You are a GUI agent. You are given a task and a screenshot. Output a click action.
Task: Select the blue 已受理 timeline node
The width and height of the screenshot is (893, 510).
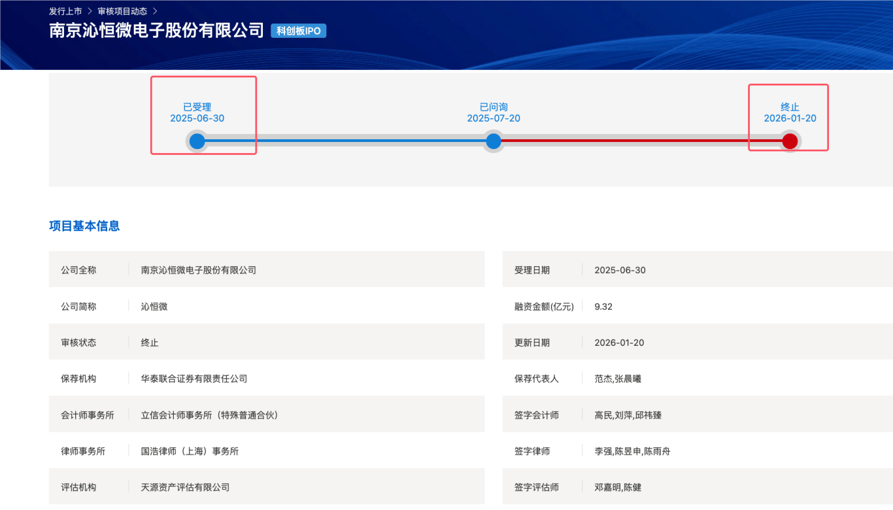click(x=197, y=141)
